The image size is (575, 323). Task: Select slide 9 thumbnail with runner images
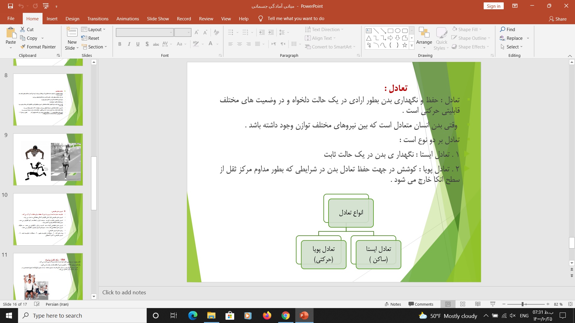click(x=48, y=159)
